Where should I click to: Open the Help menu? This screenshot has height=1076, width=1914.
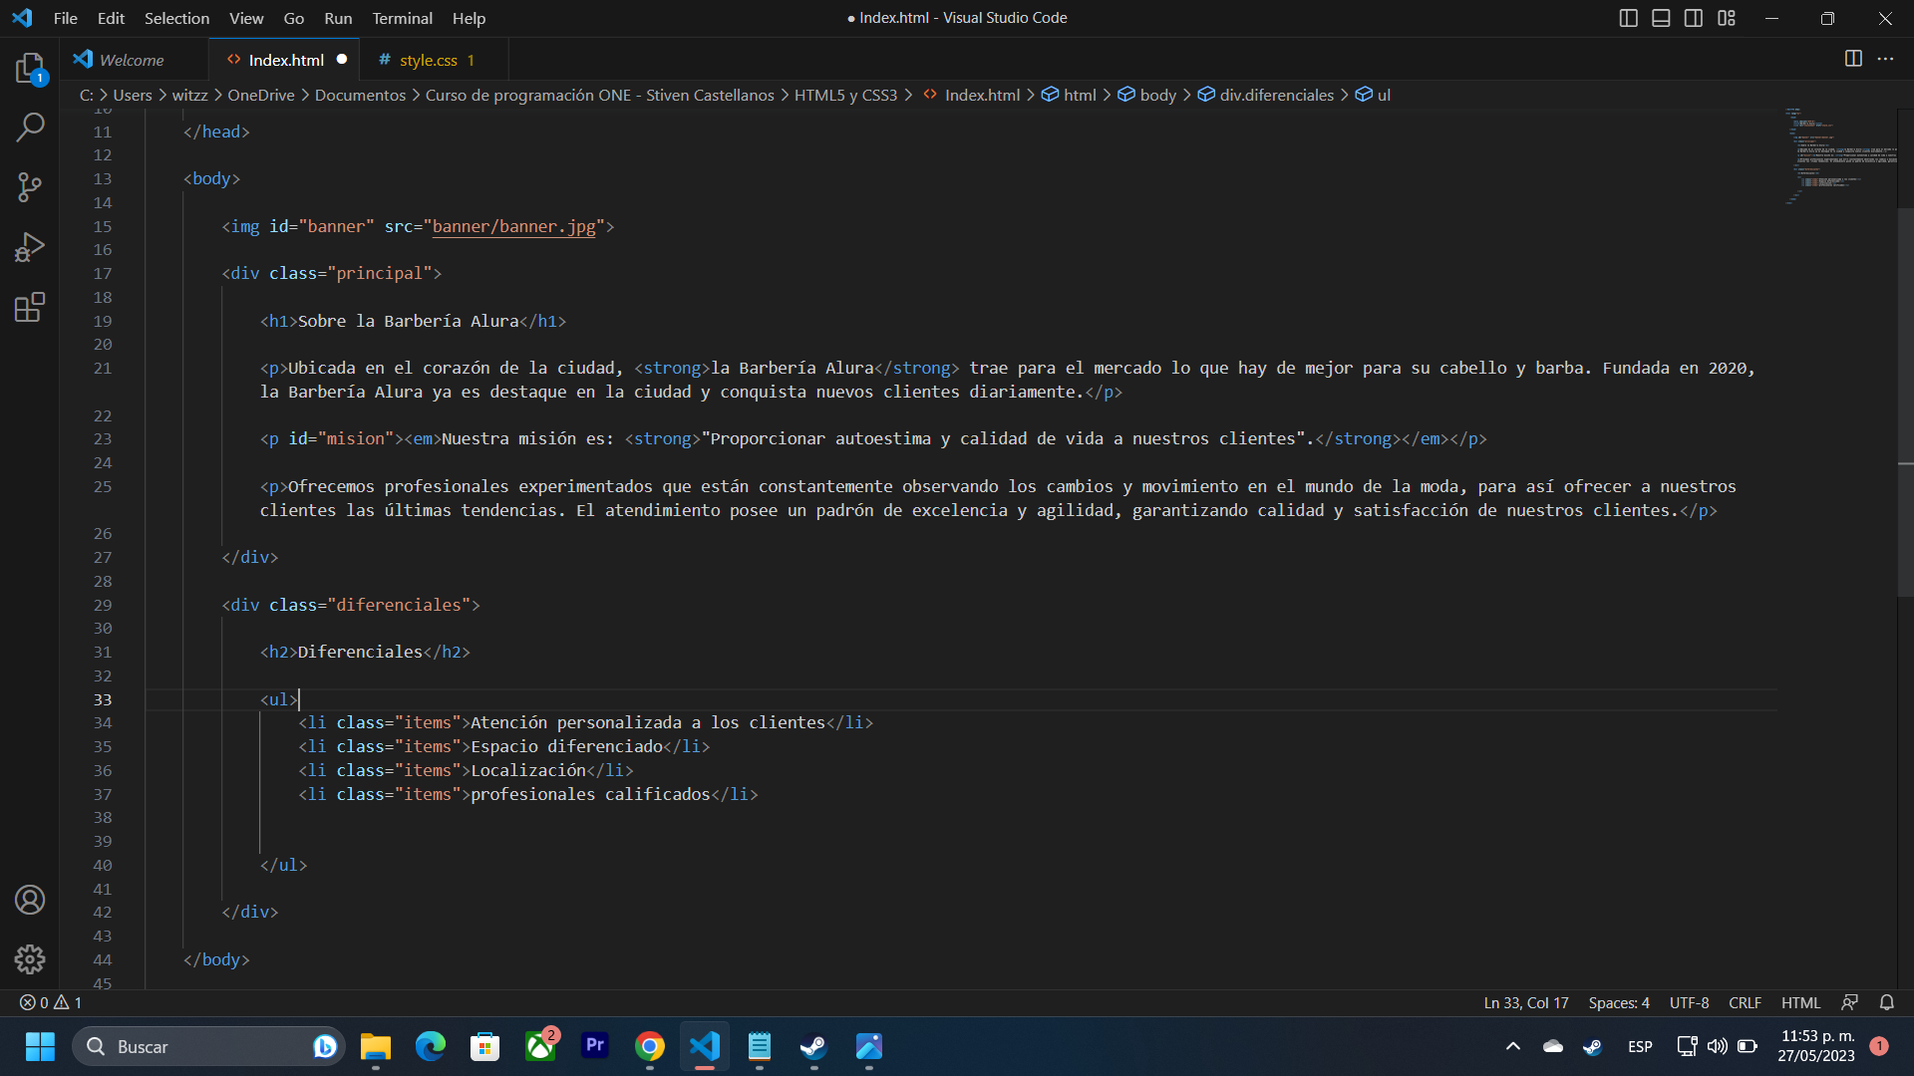coord(469,18)
